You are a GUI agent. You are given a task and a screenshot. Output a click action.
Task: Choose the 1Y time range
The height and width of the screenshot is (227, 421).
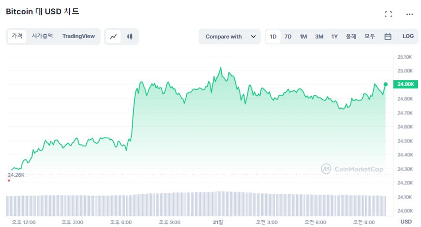[x=334, y=37]
